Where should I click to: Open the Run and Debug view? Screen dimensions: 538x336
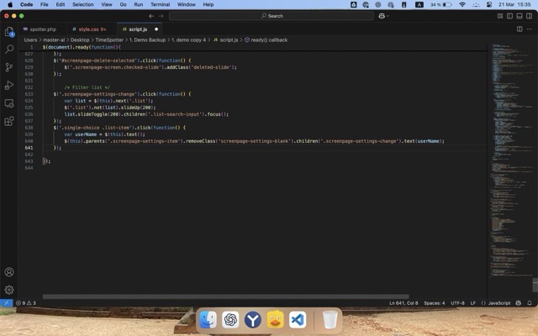click(x=9, y=85)
